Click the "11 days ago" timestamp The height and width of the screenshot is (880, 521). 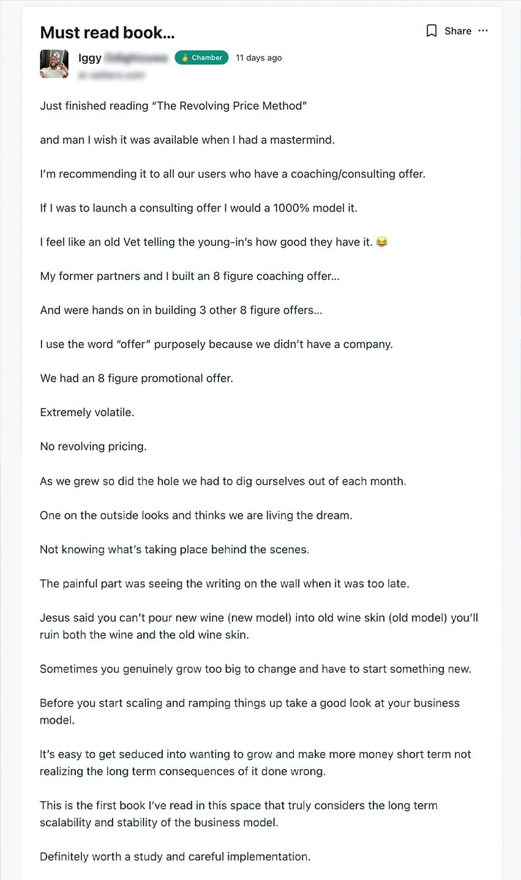coord(259,58)
